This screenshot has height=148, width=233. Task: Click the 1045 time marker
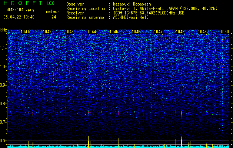(x=114, y=32)
